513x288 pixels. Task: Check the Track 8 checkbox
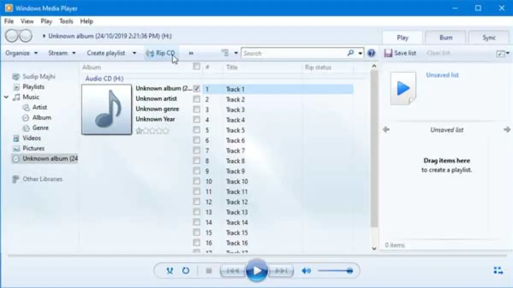(196, 160)
